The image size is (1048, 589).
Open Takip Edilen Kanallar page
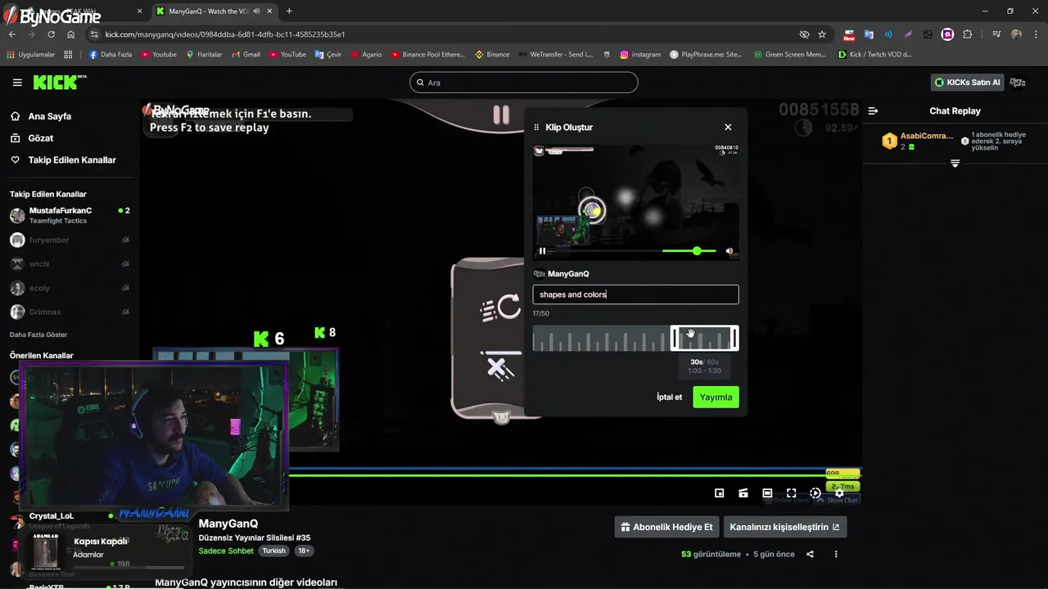72,160
